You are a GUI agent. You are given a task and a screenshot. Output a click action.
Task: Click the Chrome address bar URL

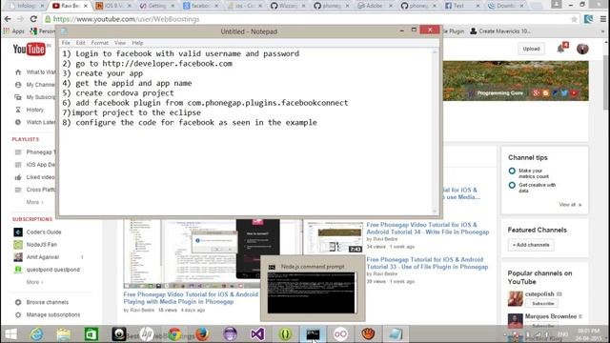click(x=126, y=19)
